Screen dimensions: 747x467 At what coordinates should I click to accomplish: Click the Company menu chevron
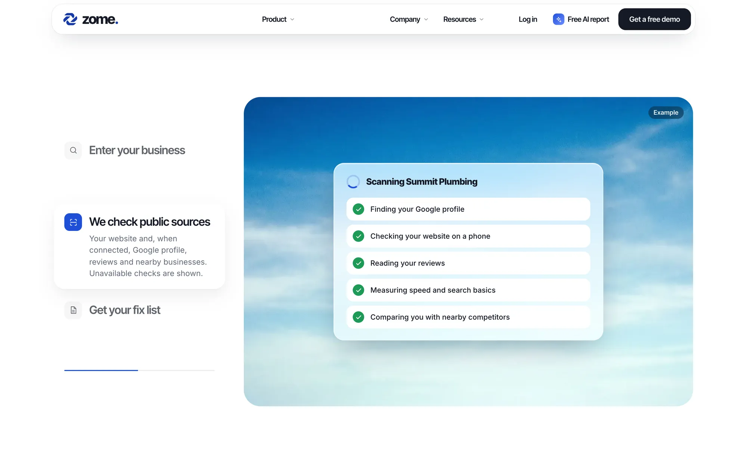[x=426, y=19]
